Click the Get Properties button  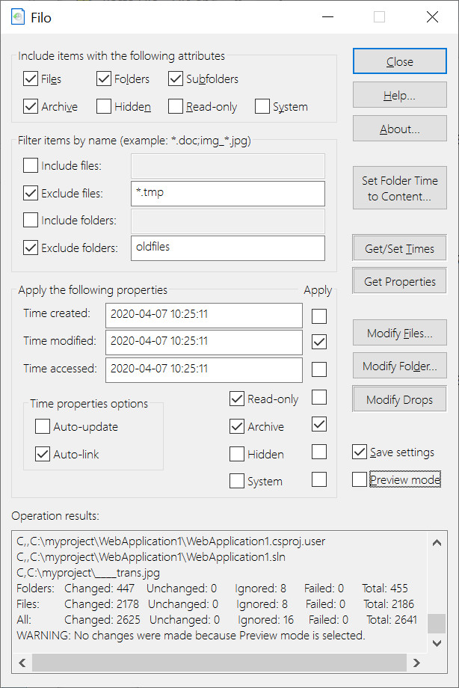point(399,281)
